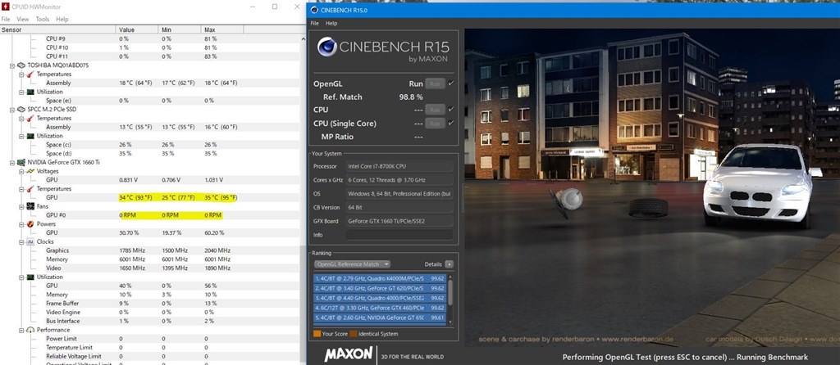Collapse the SPCC M.2 PCIe SSD node
The height and width of the screenshot is (365, 840).
[x=12, y=109]
